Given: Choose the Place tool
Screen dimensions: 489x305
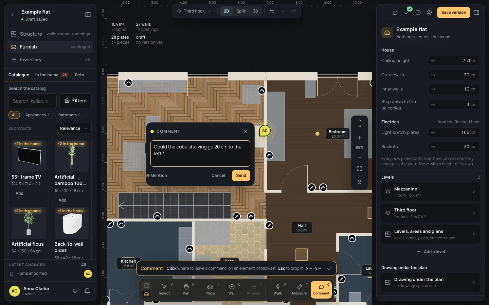Looking at the screenshot, I should [x=210, y=289].
